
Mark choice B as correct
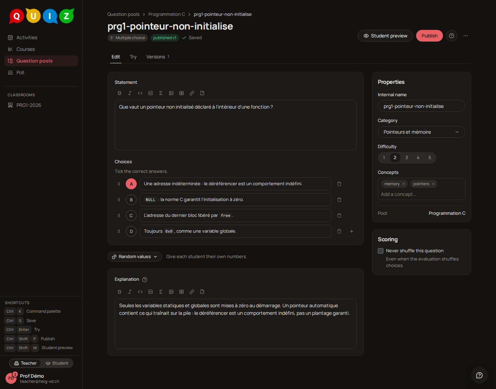click(131, 200)
